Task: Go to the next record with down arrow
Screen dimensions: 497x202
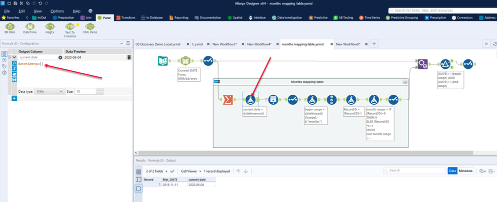Action: 245,171
